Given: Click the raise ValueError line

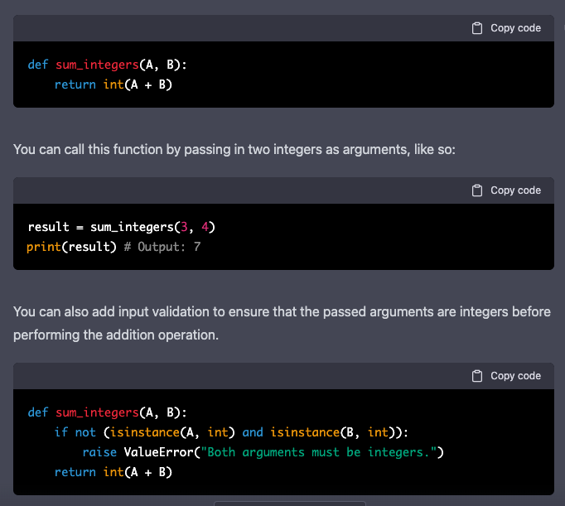Looking at the screenshot, I should [263, 452].
